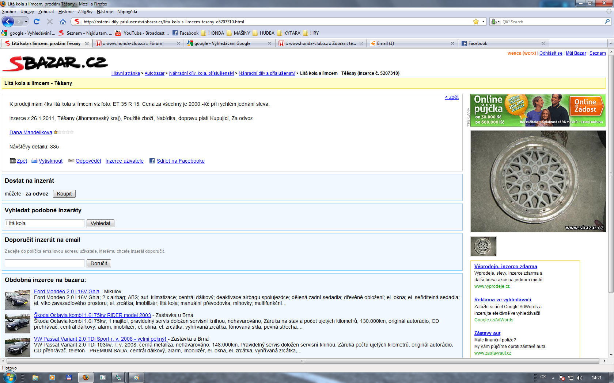Expand the URL bar history dropdown
This screenshot has height=383, width=614.
483,22
